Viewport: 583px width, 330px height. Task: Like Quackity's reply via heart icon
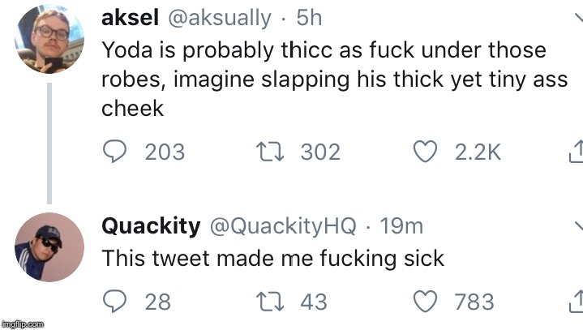coord(425,302)
